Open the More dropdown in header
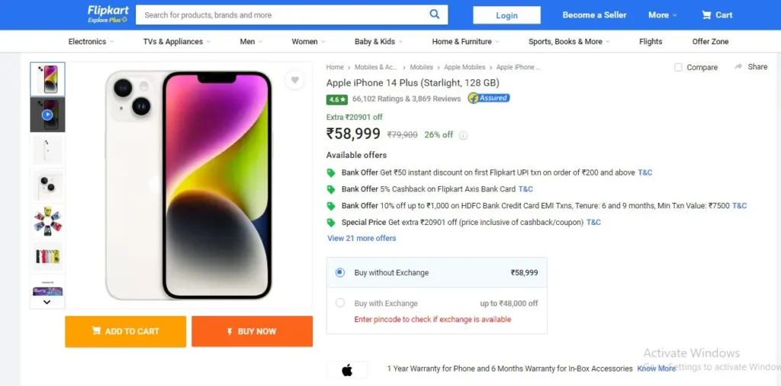The height and width of the screenshot is (386, 781). pyautogui.click(x=663, y=15)
